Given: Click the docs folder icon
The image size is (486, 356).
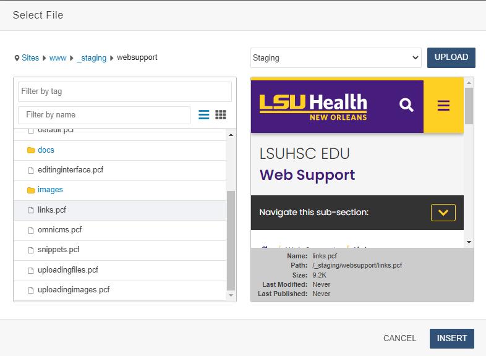Looking at the screenshot, I should click(x=31, y=150).
